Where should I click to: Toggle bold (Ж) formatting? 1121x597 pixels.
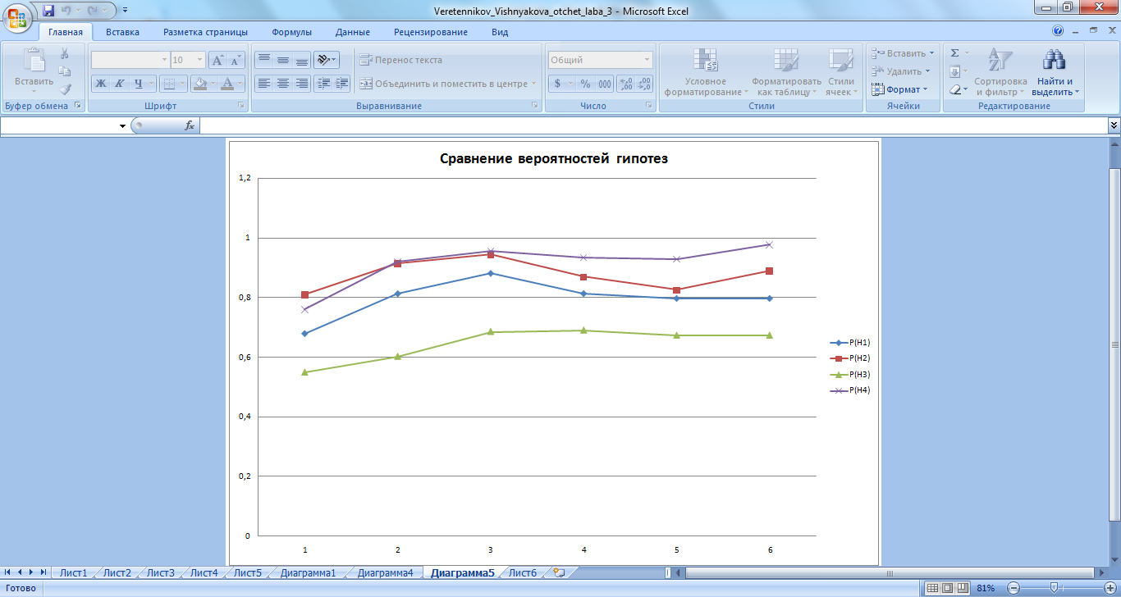(x=101, y=83)
